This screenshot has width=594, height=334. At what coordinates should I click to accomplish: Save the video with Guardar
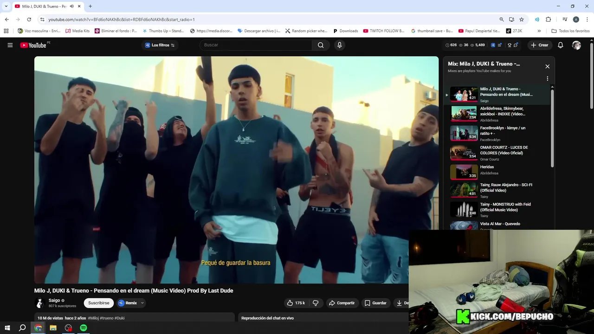375,303
